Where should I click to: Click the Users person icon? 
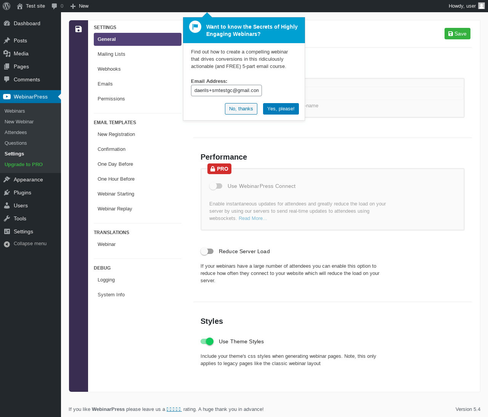pyautogui.click(x=7, y=205)
